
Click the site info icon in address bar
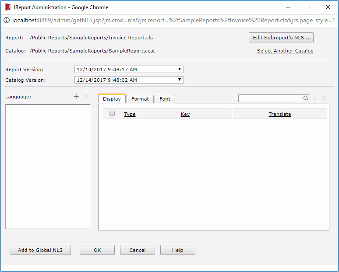point(7,20)
